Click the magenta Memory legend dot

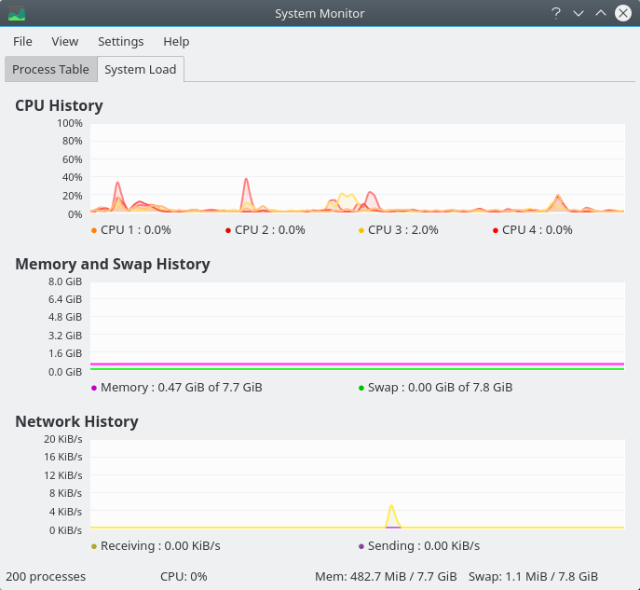(x=94, y=388)
